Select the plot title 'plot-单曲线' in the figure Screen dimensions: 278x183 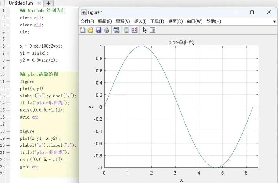[181, 42]
